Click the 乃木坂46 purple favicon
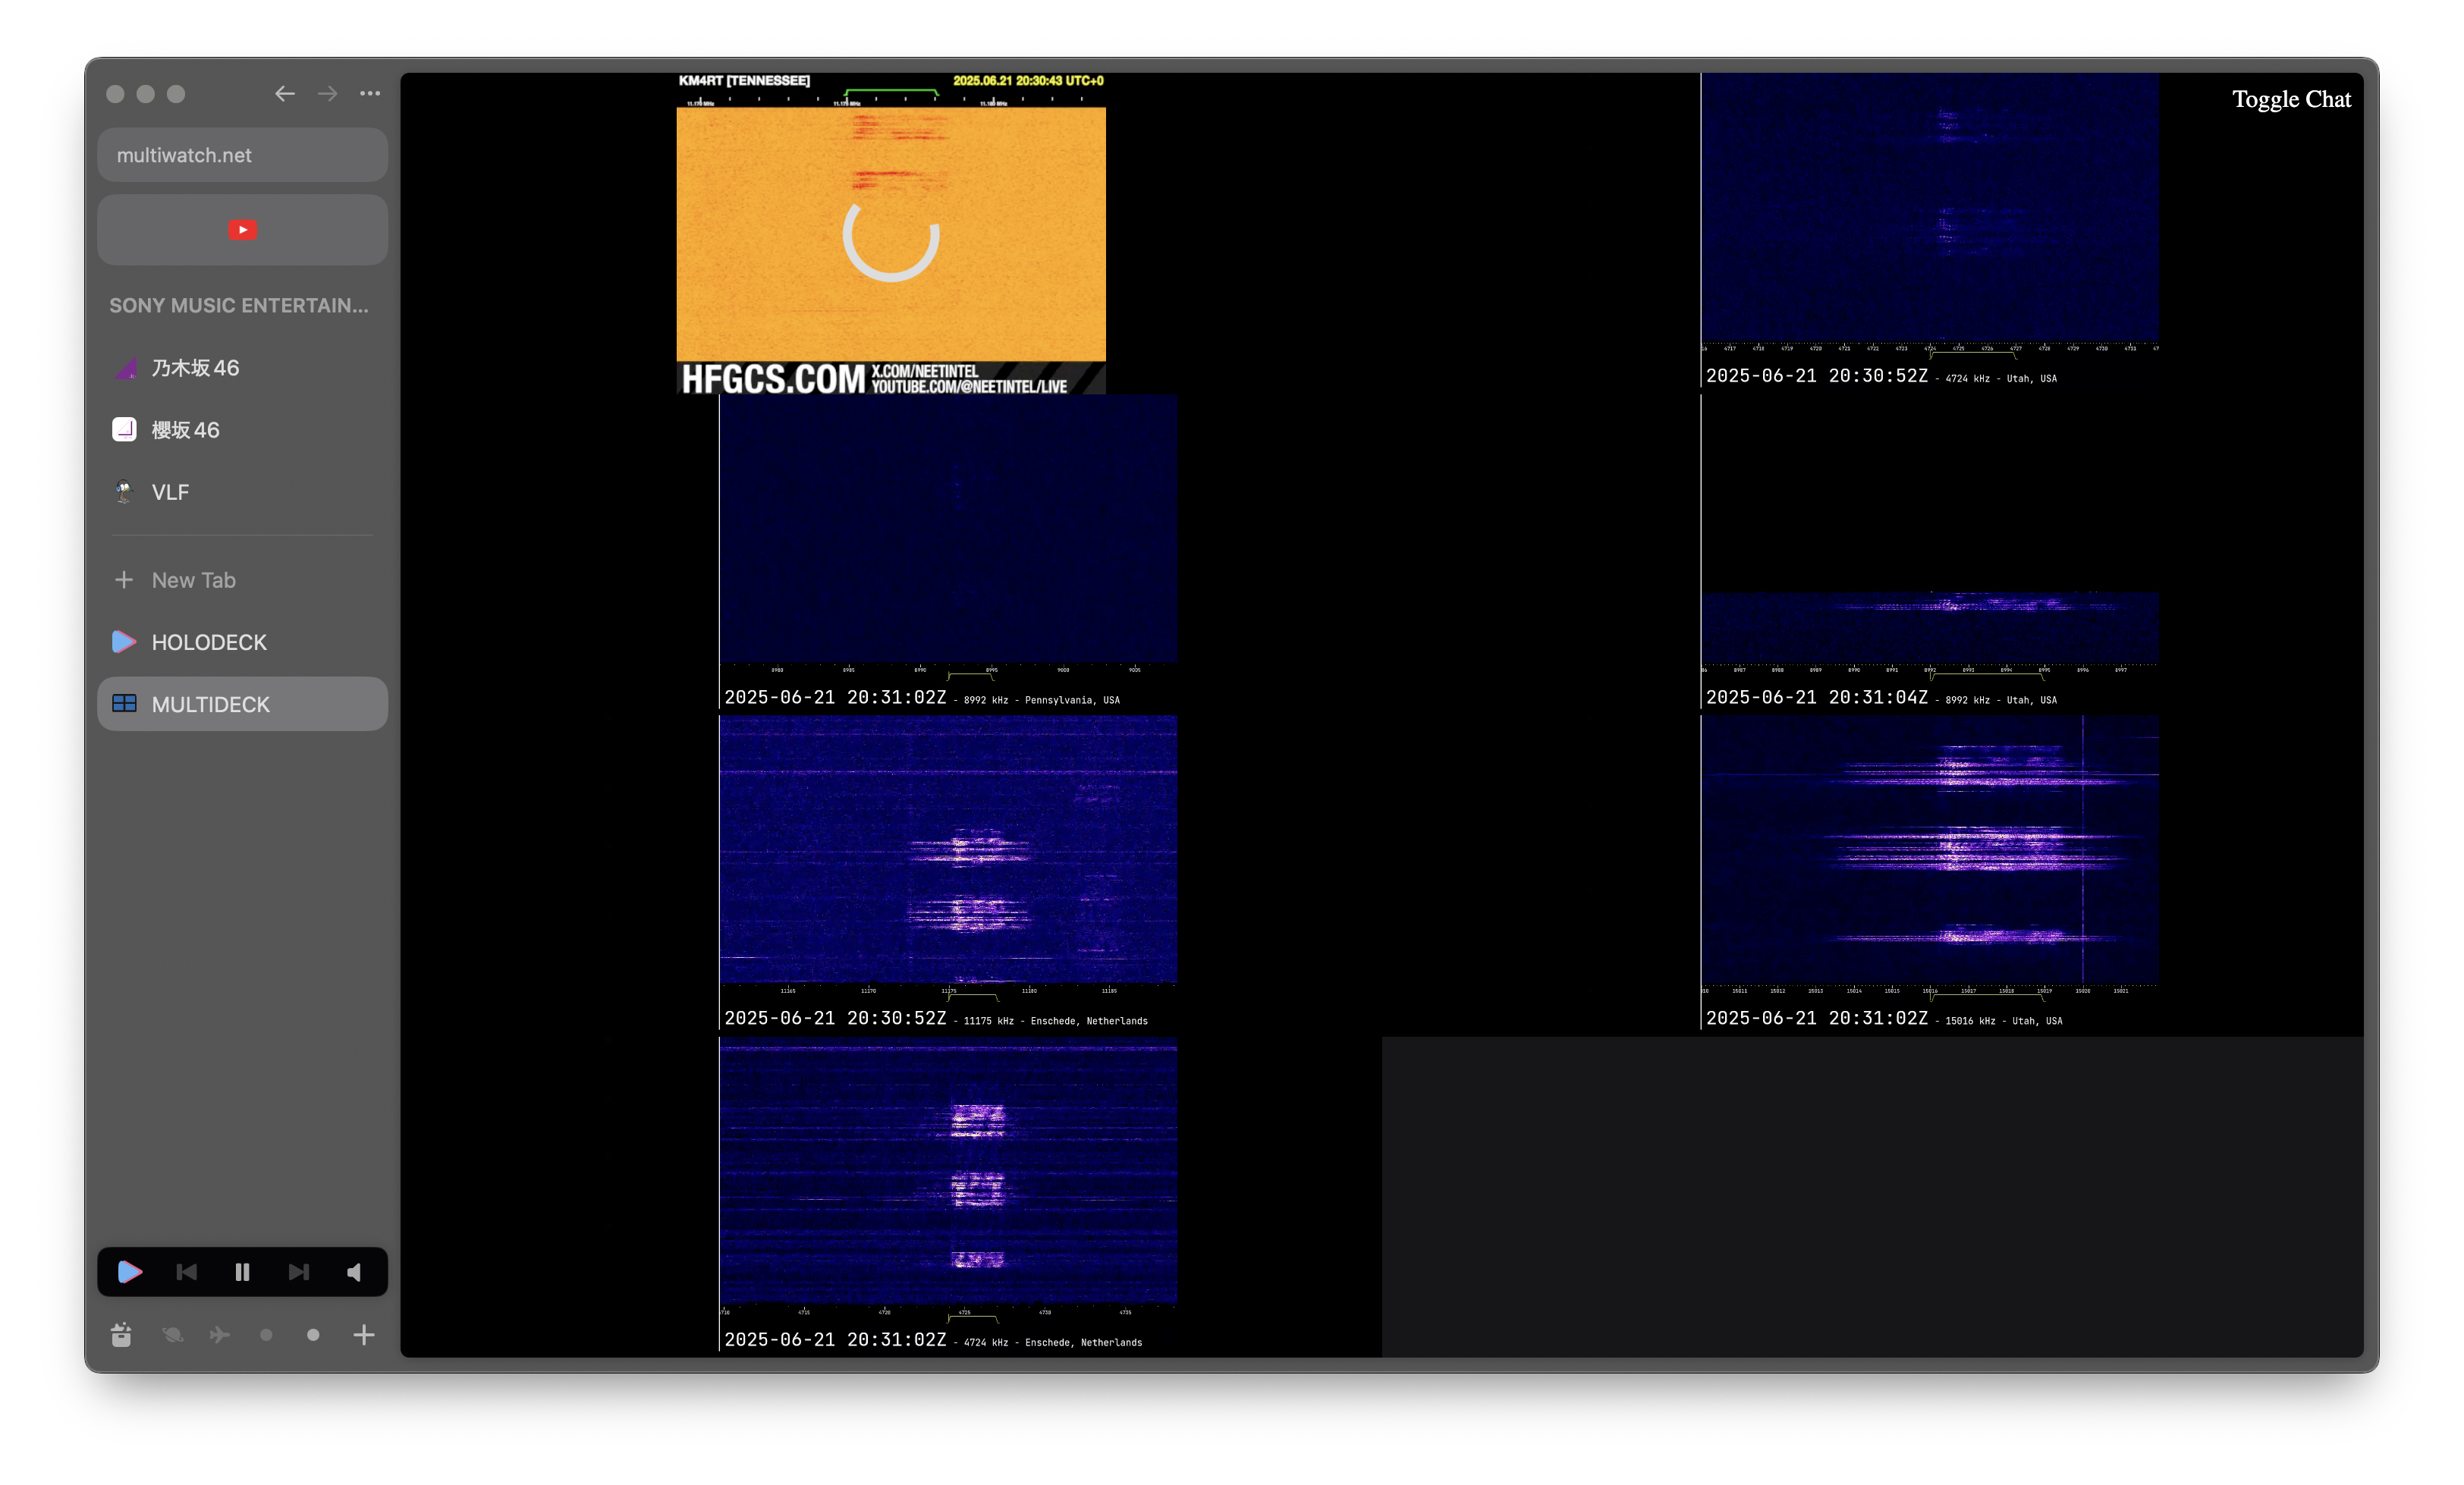 pos(124,368)
